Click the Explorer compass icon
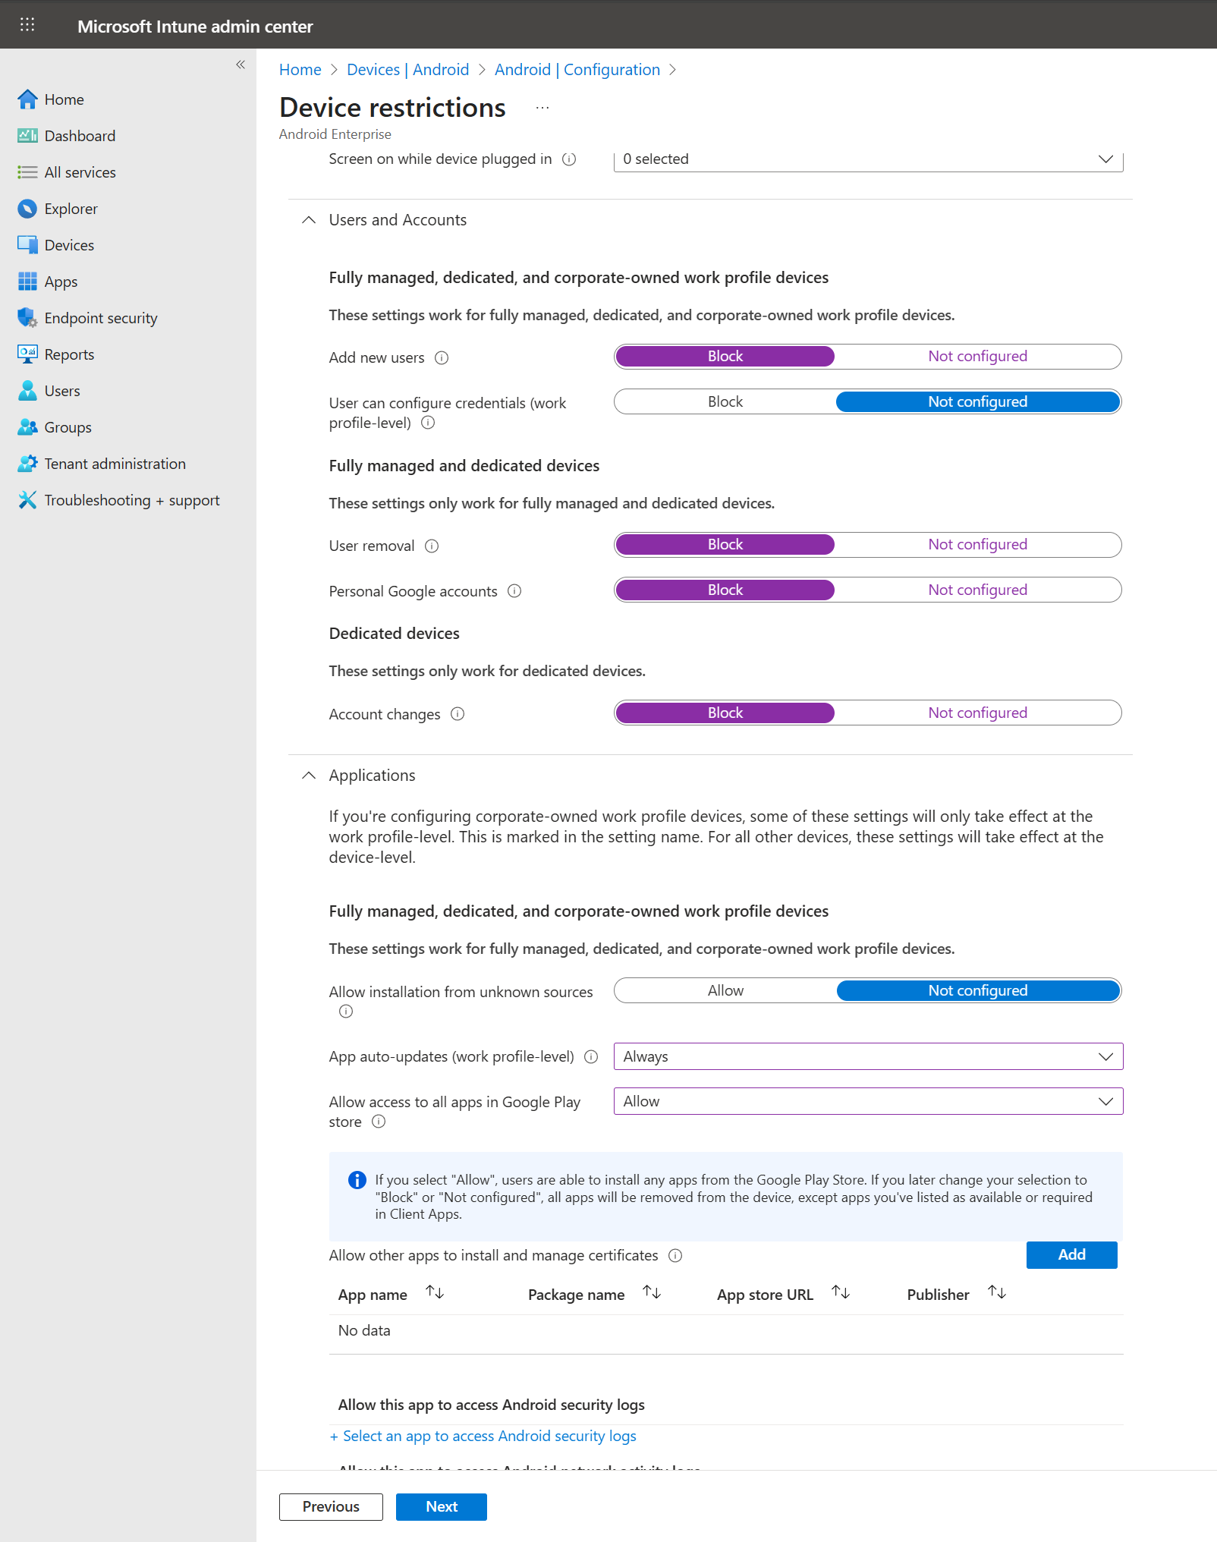 coord(27,209)
